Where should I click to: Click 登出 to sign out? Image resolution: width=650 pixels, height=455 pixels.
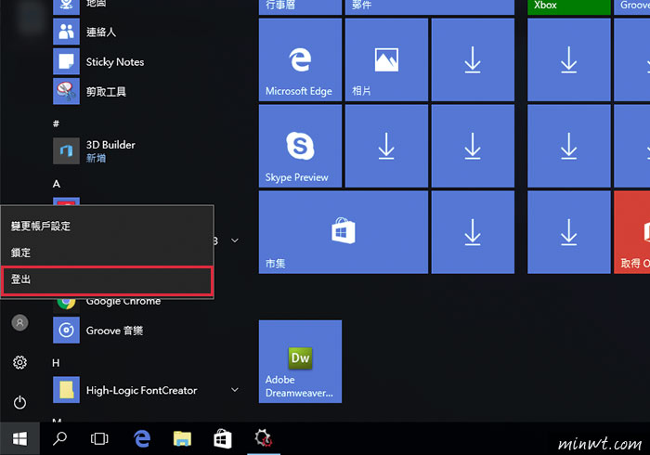[108, 279]
